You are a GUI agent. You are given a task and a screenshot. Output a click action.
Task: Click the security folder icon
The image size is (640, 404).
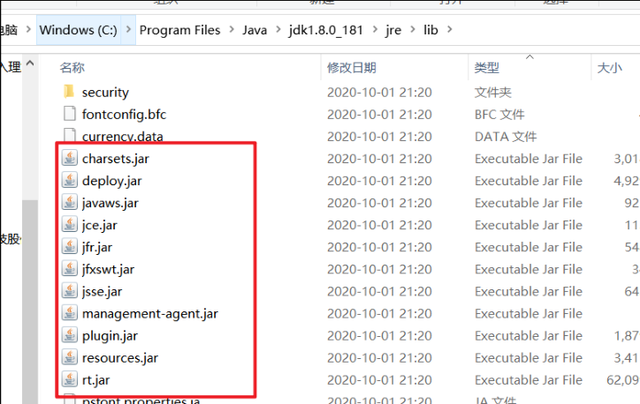(70, 92)
